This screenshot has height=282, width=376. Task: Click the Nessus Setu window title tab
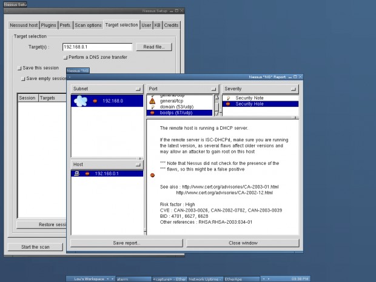[x=15, y=4]
